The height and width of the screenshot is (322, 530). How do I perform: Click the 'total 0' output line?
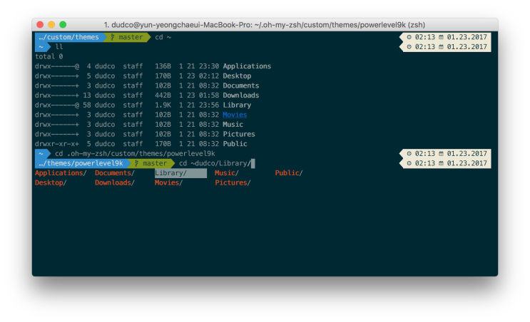49,56
